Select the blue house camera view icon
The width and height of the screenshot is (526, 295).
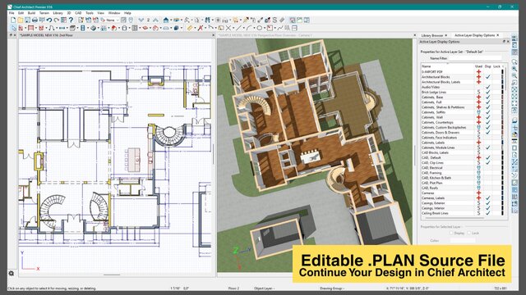point(166,20)
